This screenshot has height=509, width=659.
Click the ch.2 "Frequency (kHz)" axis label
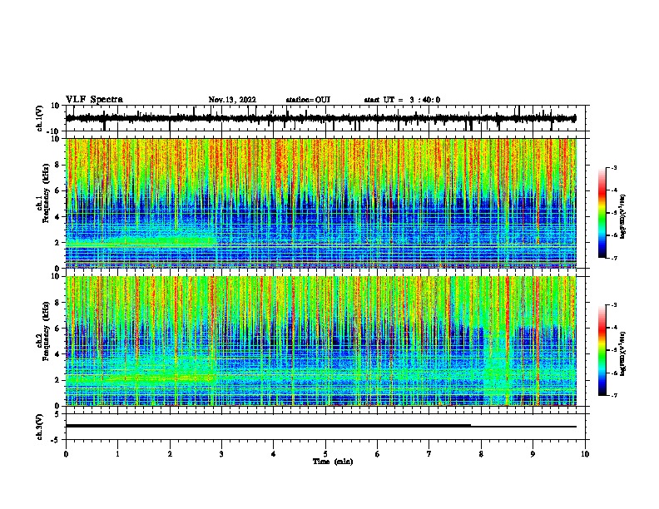(46, 331)
